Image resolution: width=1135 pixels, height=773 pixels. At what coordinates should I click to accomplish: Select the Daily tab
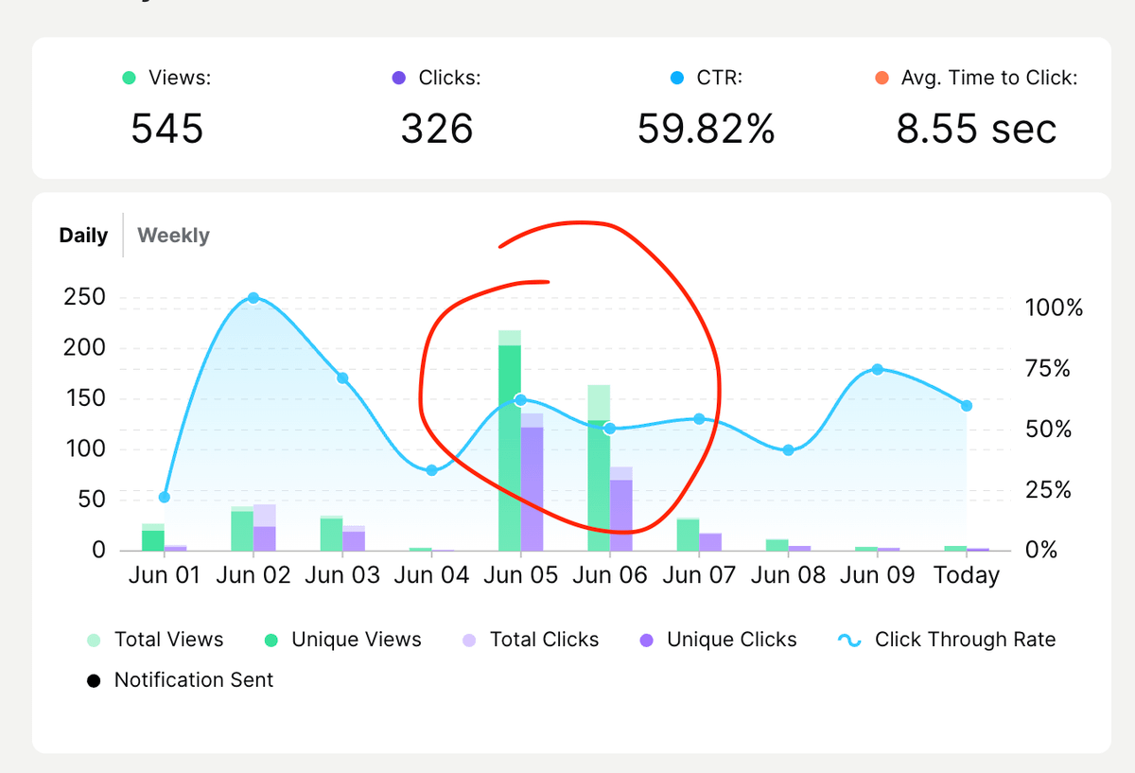tap(83, 236)
